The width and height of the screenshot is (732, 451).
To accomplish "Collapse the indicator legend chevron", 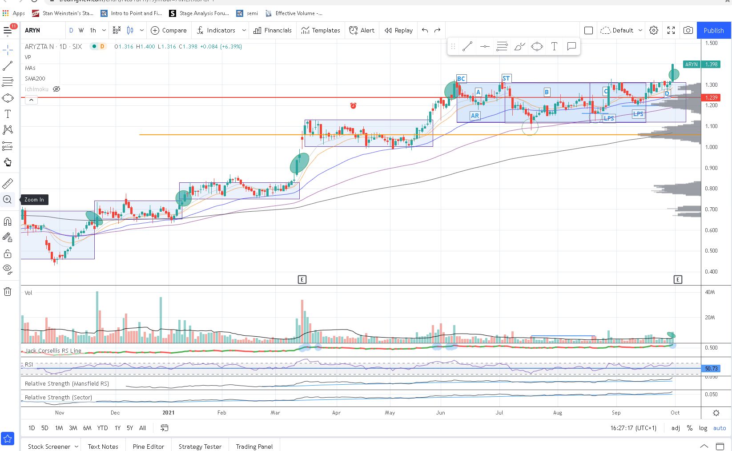I will (31, 100).
